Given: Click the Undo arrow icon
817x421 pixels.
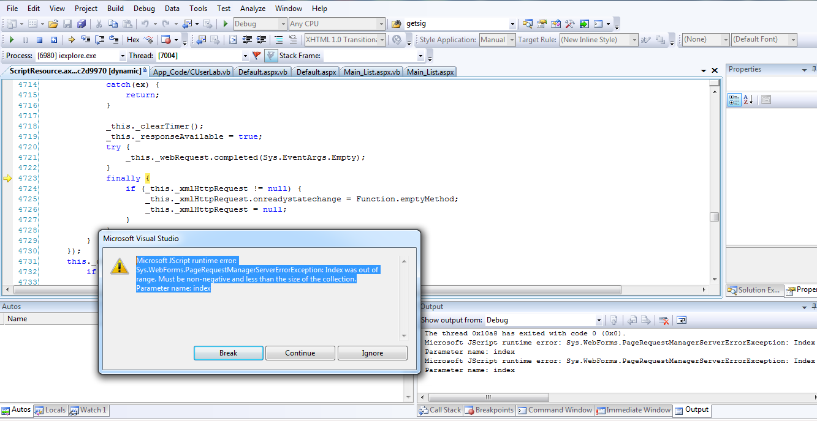Looking at the screenshot, I should point(145,24).
